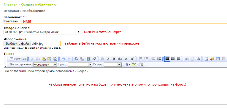Toggle superscript formatting
Image resolution: width=227 pixels, height=108 pixels.
coord(132,59)
